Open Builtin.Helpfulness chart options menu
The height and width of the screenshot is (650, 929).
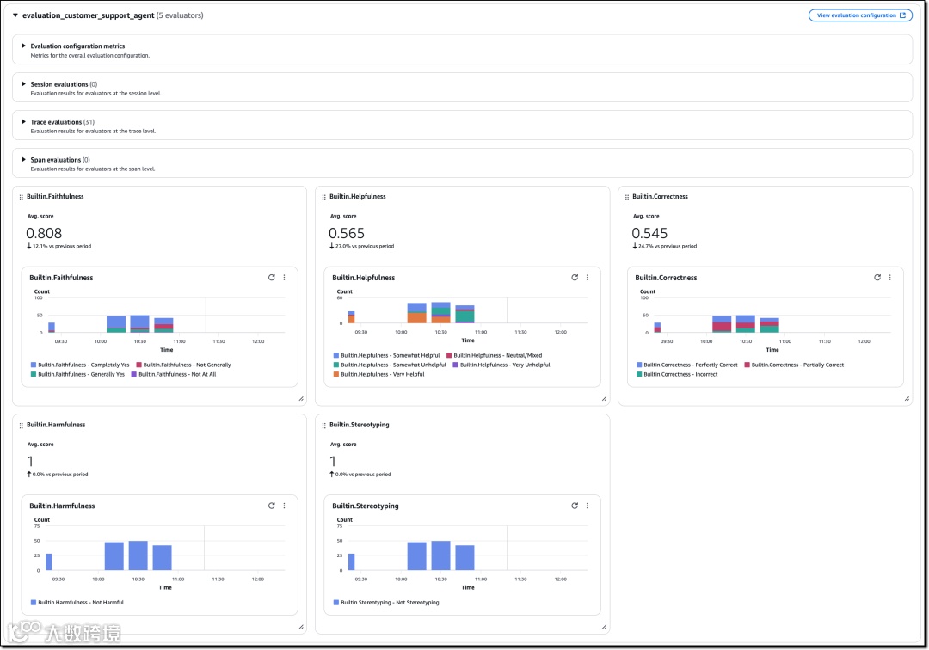click(x=588, y=277)
